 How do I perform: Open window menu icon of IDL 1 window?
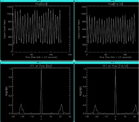click(x=3, y=62)
